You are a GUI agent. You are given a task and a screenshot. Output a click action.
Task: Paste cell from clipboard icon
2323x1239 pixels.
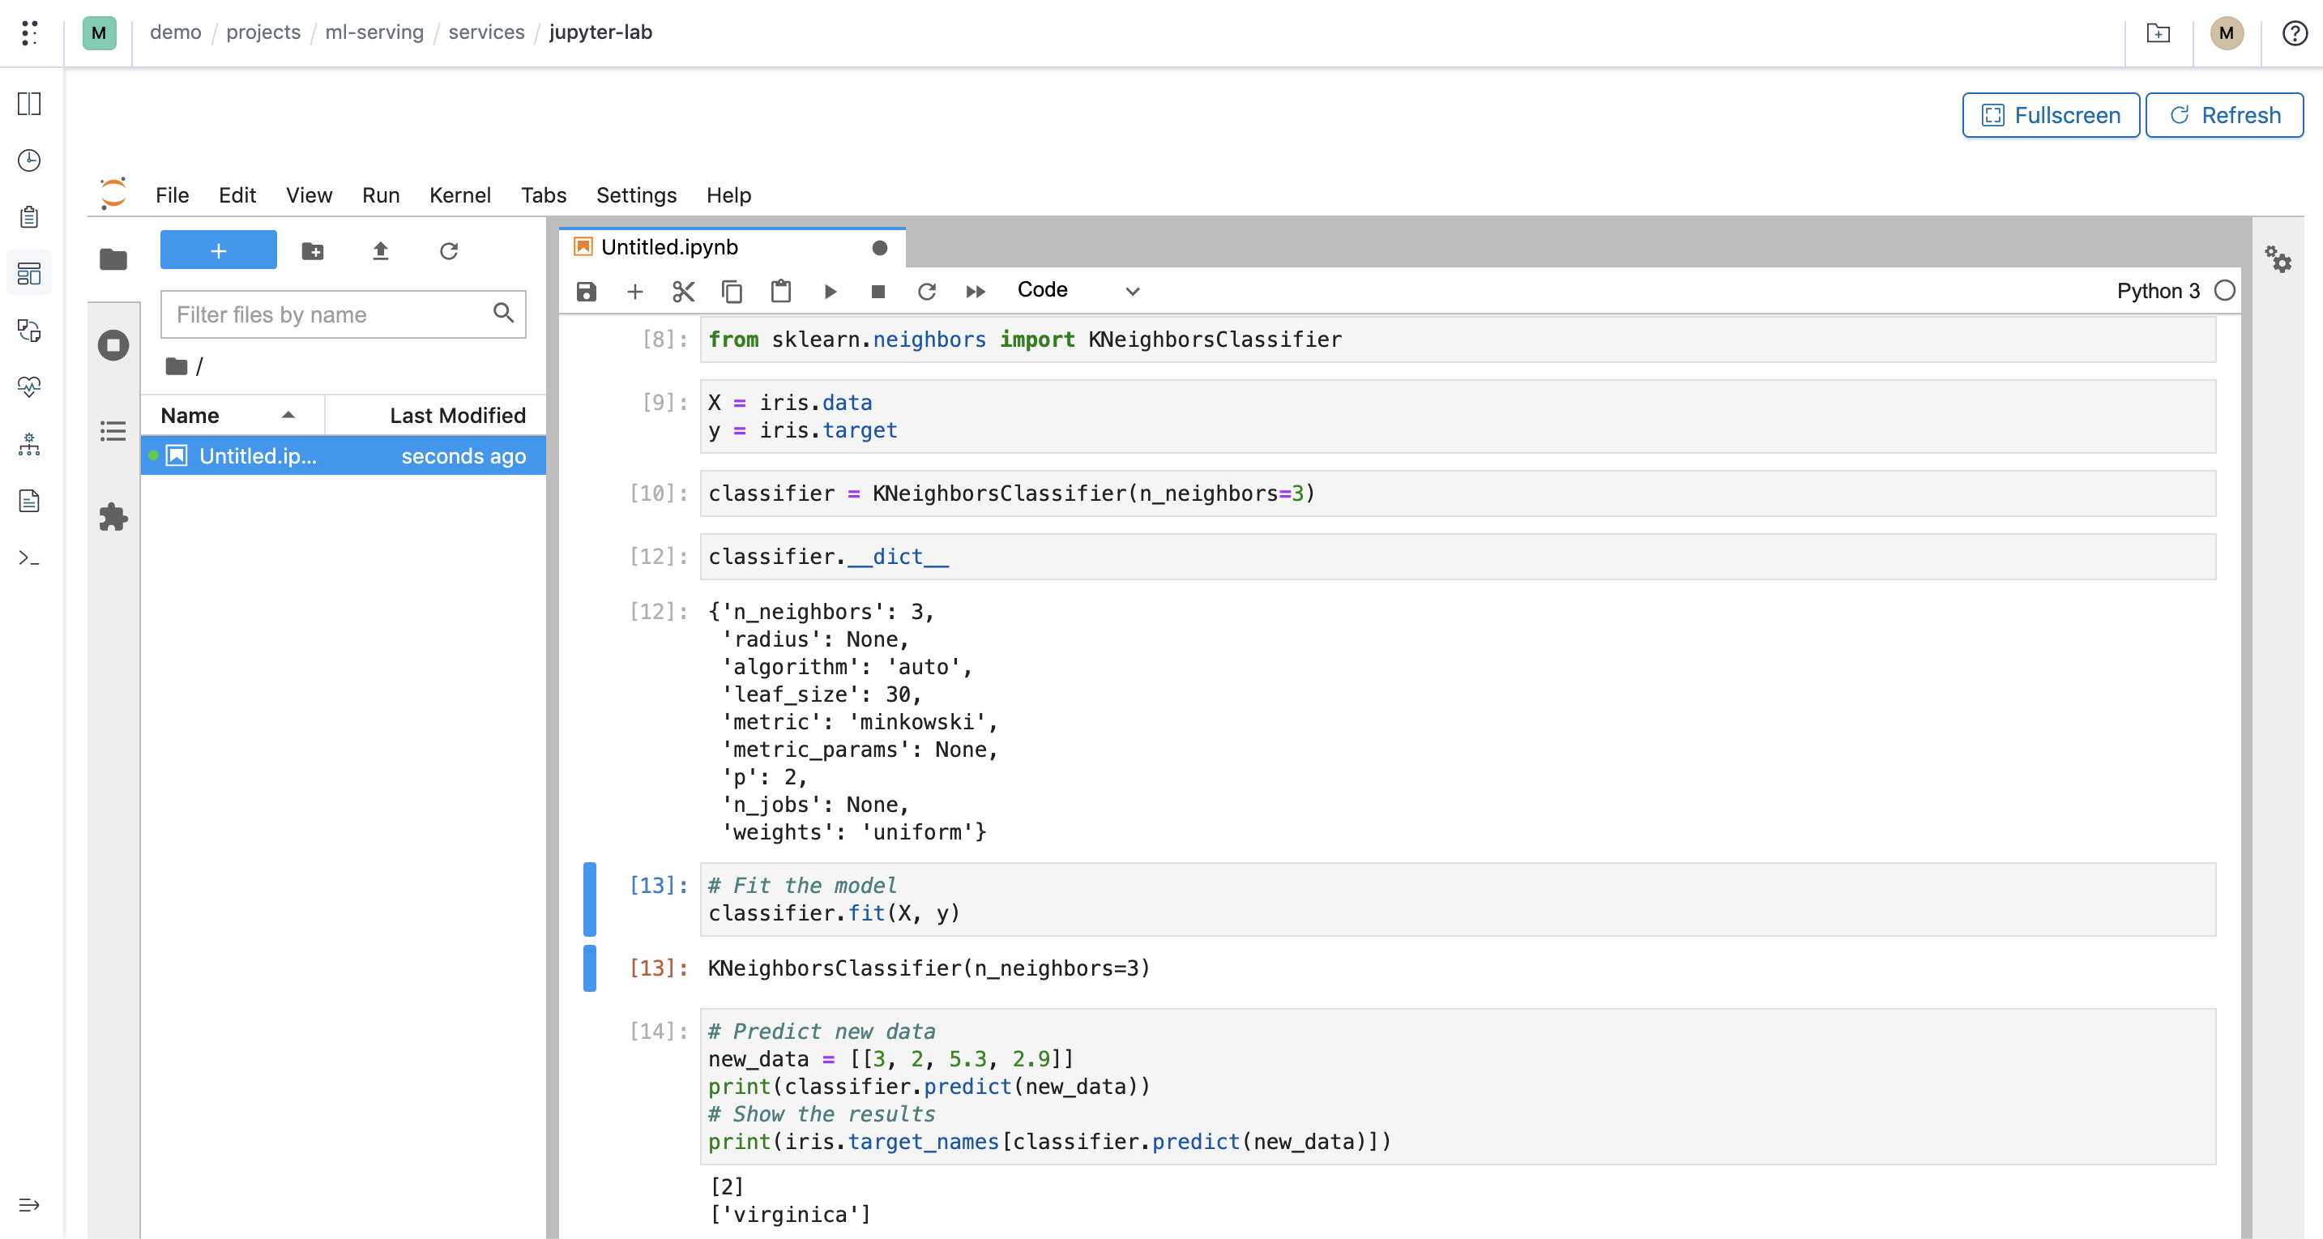tap(781, 291)
